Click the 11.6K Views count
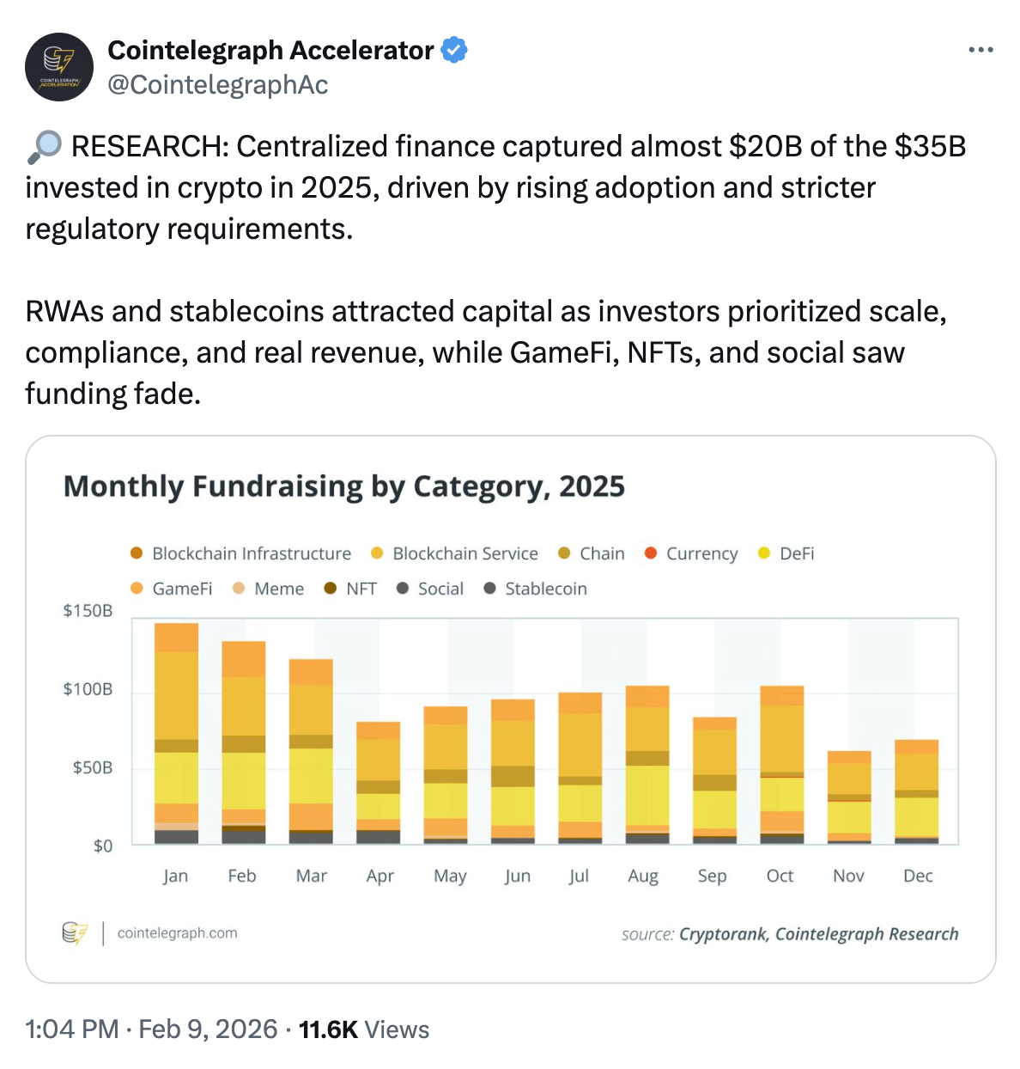 pos(364,1029)
